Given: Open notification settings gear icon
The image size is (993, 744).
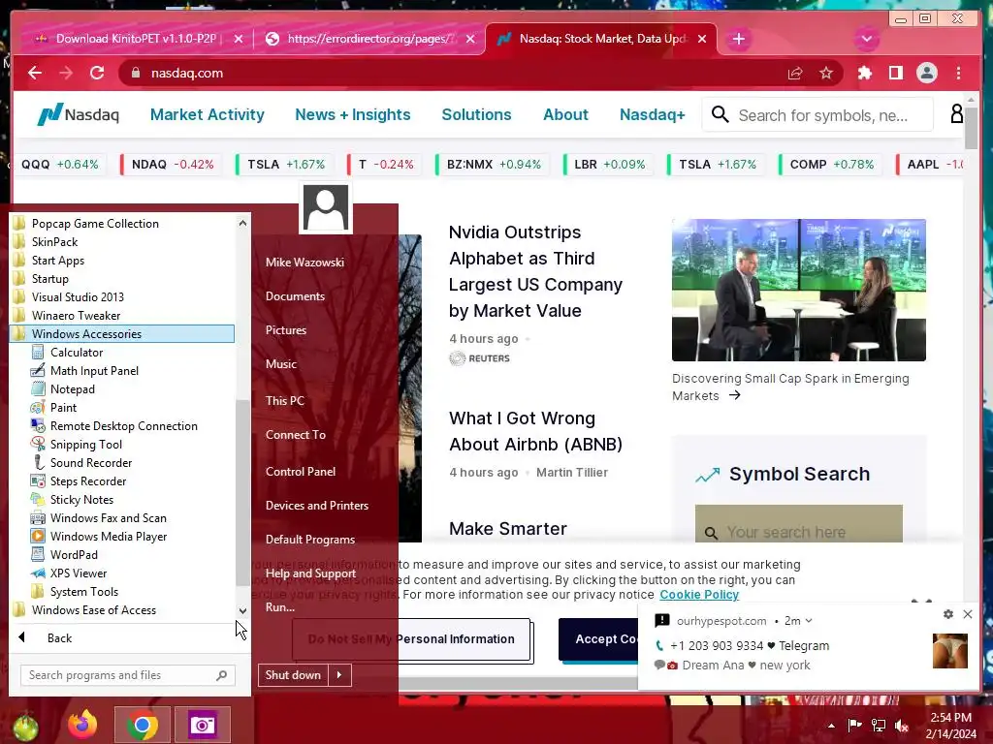Looking at the screenshot, I should [x=948, y=614].
